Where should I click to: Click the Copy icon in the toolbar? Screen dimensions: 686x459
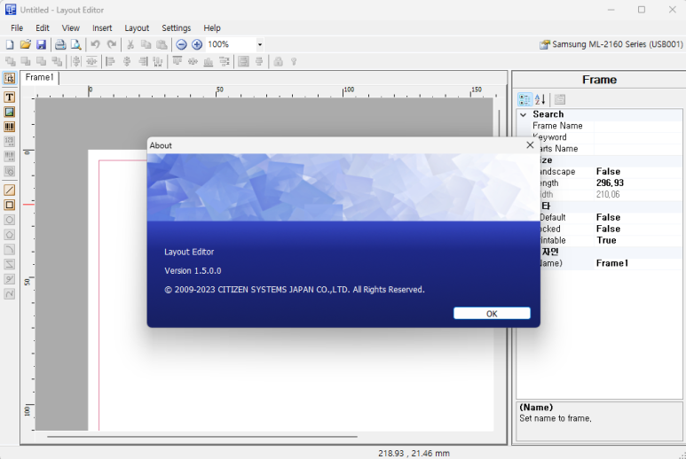tap(146, 44)
